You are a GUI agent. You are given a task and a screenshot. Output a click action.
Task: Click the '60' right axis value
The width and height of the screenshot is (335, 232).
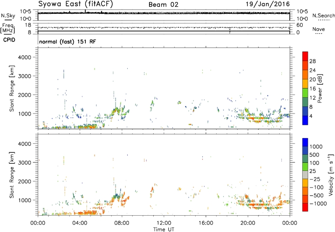(299, 25)
